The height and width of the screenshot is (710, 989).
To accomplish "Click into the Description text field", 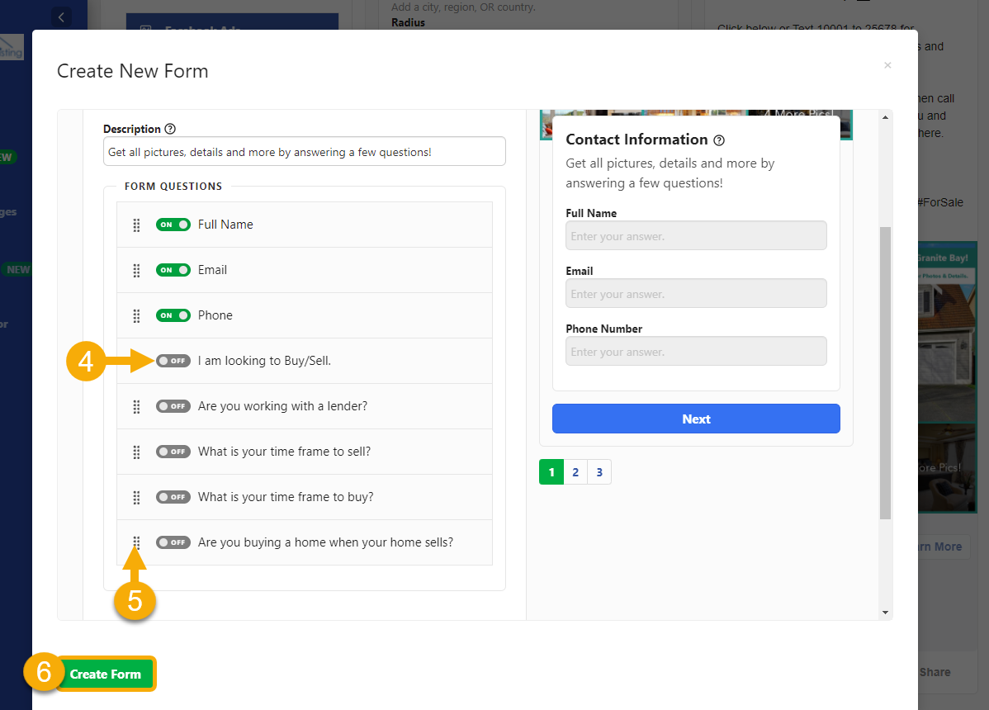I will pos(304,152).
